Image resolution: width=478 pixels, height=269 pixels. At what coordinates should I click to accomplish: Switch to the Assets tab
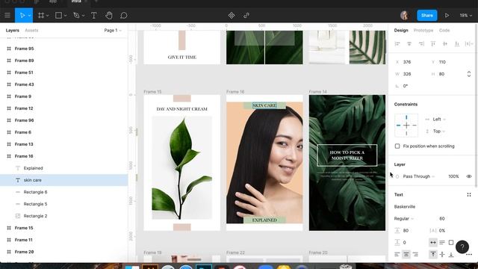(31, 30)
